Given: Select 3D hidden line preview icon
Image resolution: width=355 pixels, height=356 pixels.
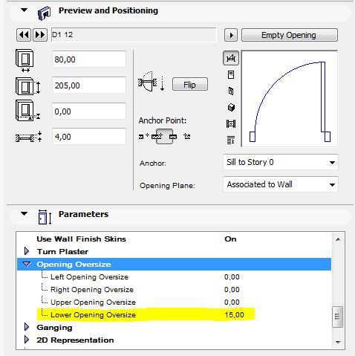Looking at the screenshot, I should point(231,91).
